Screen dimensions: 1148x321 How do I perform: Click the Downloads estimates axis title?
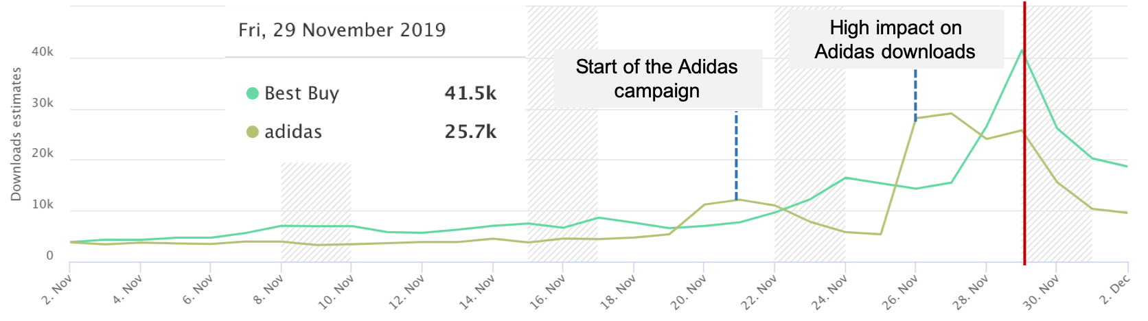[x=16, y=134]
